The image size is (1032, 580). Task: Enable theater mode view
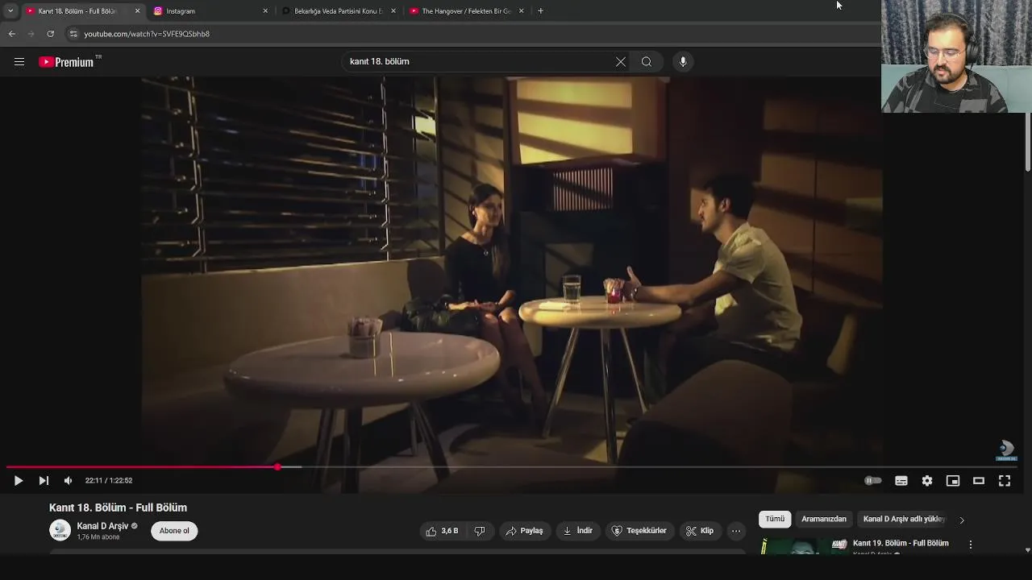(x=979, y=481)
